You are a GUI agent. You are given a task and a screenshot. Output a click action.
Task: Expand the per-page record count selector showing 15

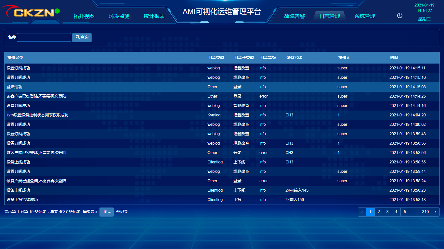[x=106, y=212]
